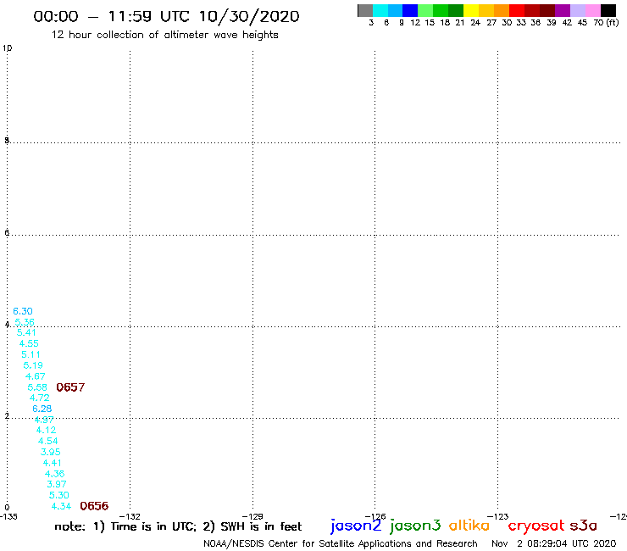Select the 4.67 wave height reading

[36, 376]
